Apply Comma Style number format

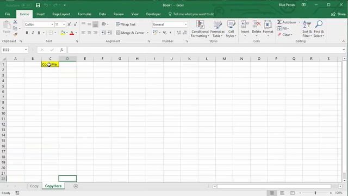pyautogui.click(x=170, y=33)
